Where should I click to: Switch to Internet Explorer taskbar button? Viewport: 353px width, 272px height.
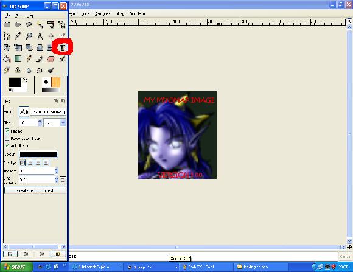pyautogui.click(x=96, y=267)
